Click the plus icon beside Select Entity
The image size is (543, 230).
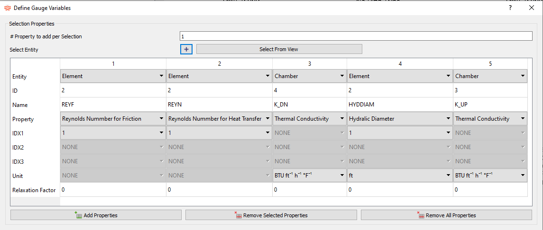tap(186, 49)
